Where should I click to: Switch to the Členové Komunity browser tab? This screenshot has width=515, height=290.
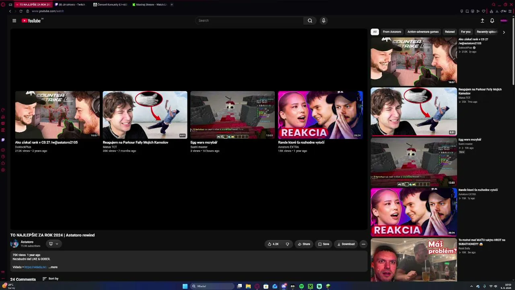point(111,4)
